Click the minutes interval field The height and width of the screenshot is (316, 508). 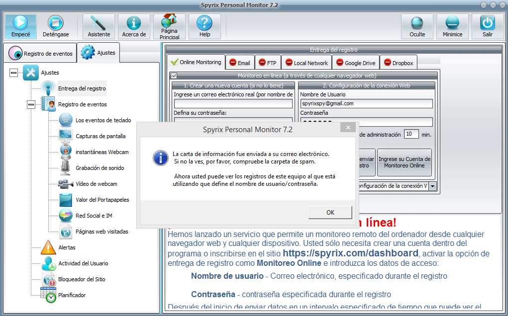(x=411, y=134)
